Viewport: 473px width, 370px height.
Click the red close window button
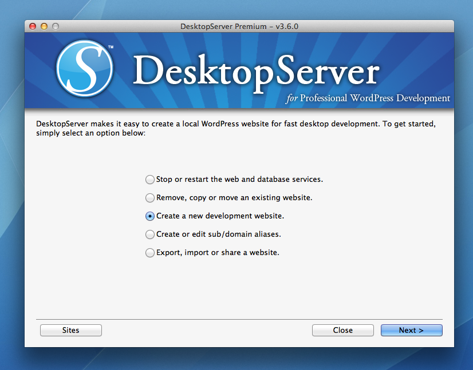pos(33,26)
